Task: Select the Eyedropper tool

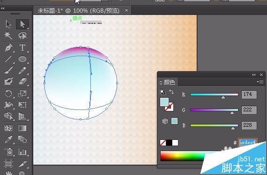Action: click(8, 139)
